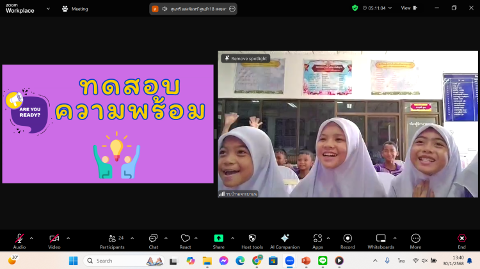Click the Meeting tab in title bar
This screenshot has height=269, width=480.
point(75,9)
